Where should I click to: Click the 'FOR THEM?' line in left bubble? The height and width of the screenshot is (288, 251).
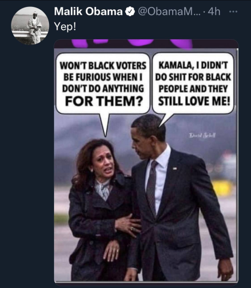[104, 101]
